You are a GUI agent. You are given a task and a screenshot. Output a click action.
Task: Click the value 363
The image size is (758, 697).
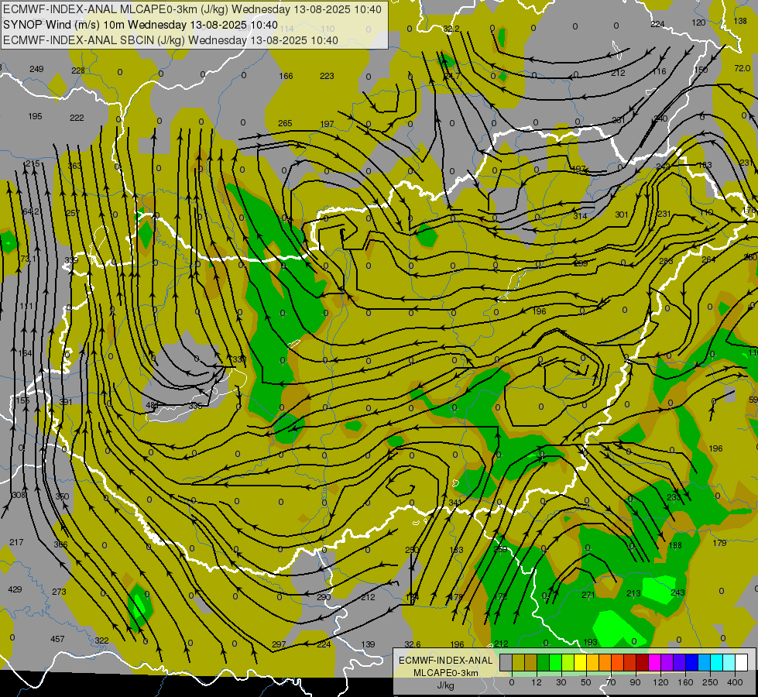[74, 166]
